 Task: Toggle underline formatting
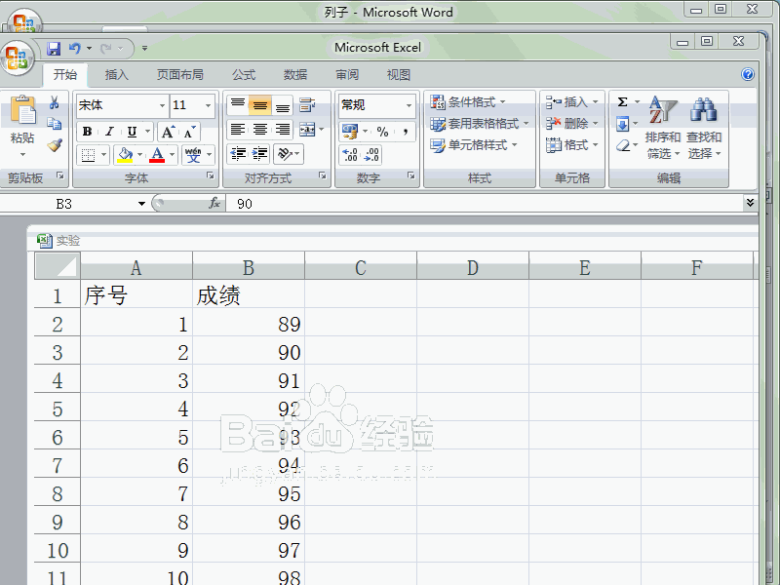[132, 132]
